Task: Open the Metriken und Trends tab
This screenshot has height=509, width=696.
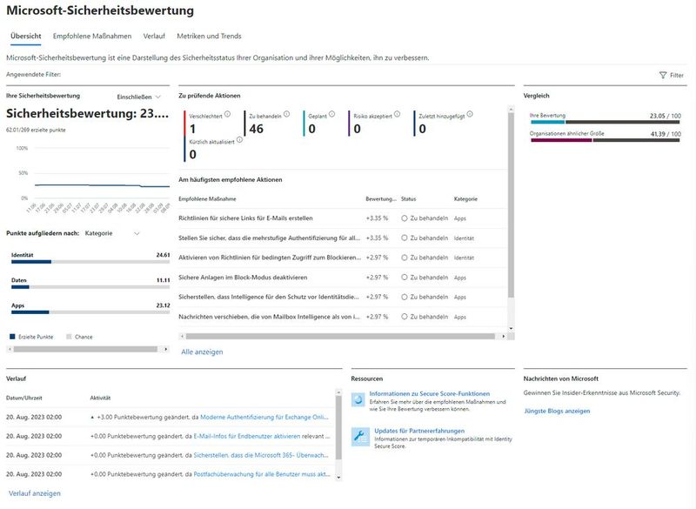Action: coord(210,37)
